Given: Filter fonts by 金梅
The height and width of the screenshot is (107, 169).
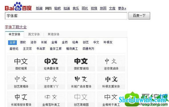Looking at the screenshot, I should click(54, 42).
